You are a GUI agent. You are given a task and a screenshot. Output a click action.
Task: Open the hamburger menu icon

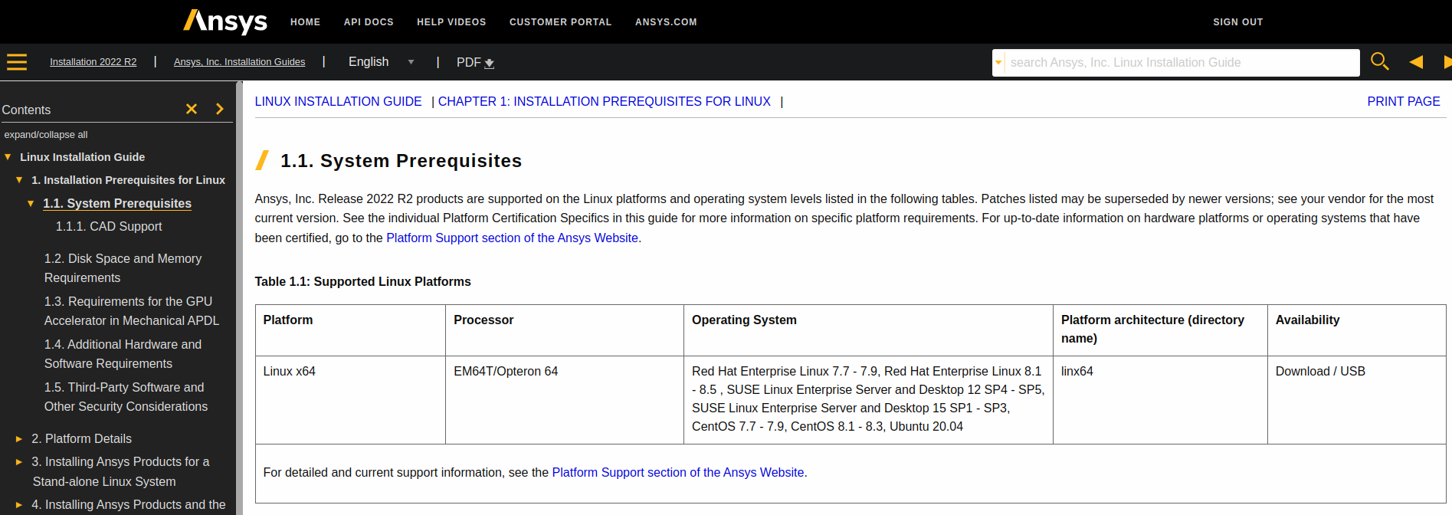coord(17,62)
